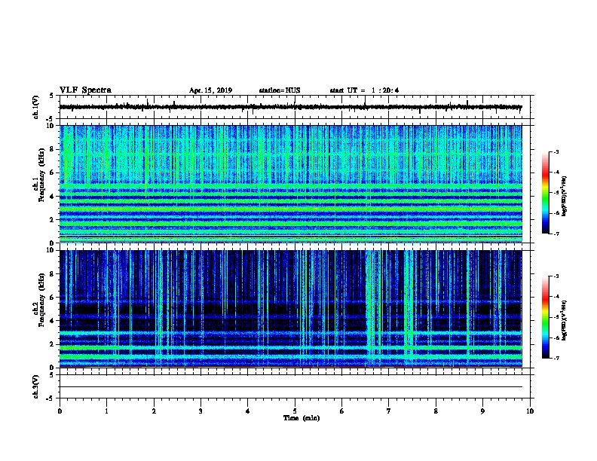
Task: Click the flat ch.3 voltage trace line
Action: point(290,387)
